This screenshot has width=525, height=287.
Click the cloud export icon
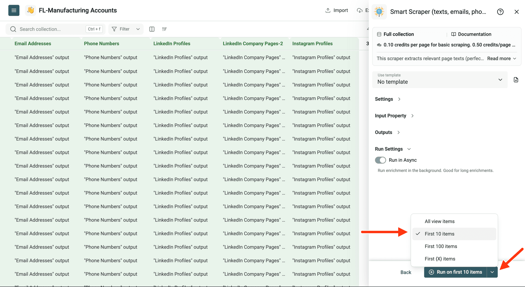click(x=360, y=10)
